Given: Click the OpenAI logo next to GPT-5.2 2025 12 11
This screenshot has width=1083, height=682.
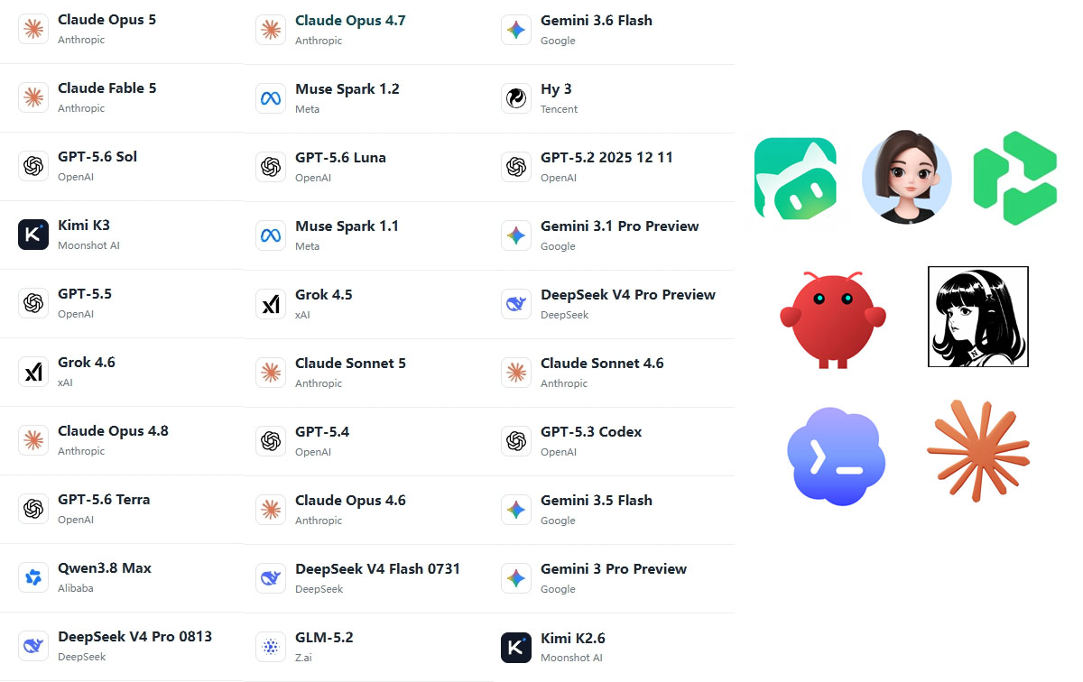Looking at the screenshot, I should pyautogui.click(x=516, y=166).
